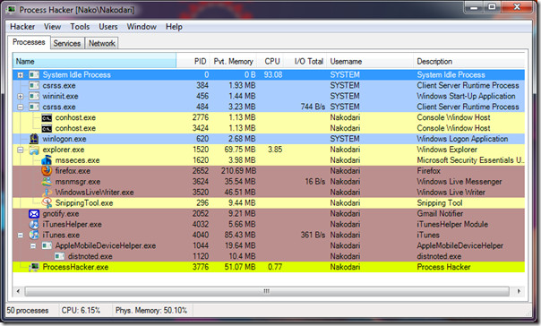Expand the System Idle Process tree
The image size is (541, 326).
21,75
